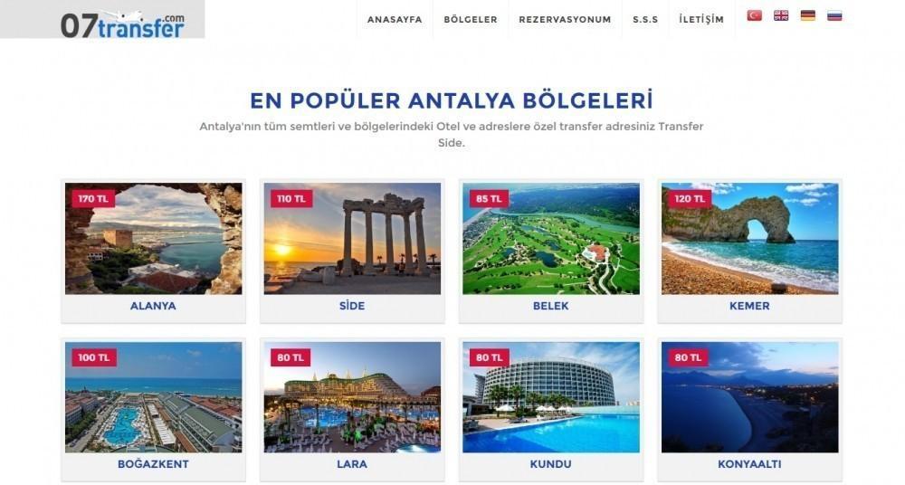Viewport: 905px width, 485px height.
Task: Follow the SİDE region title link
Action: point(352,306)
